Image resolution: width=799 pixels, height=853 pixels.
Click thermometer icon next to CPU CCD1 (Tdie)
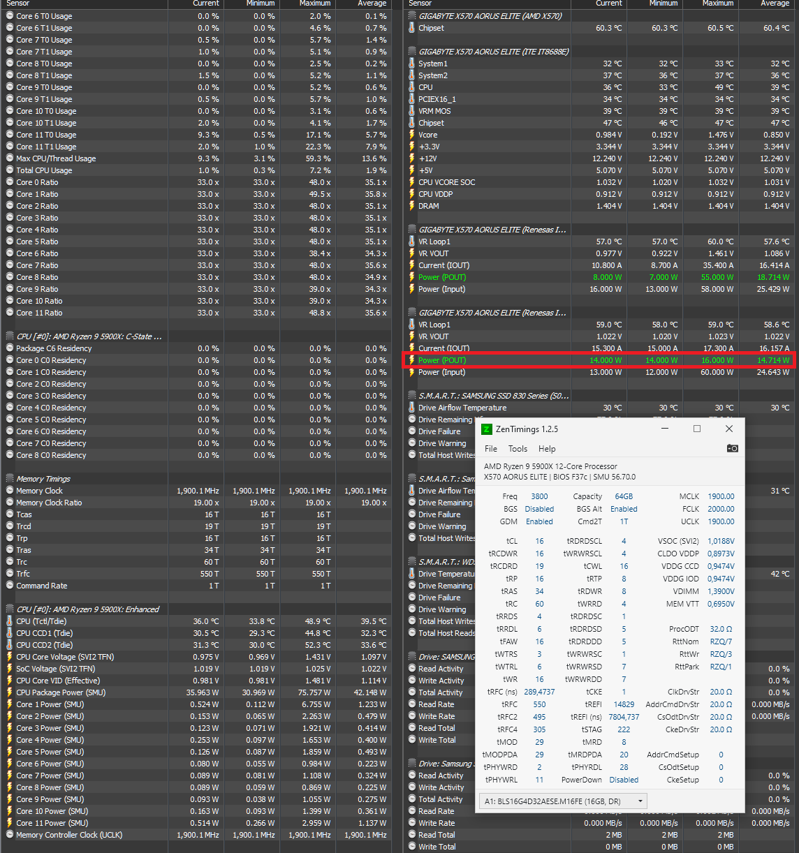tap(10, 633)
